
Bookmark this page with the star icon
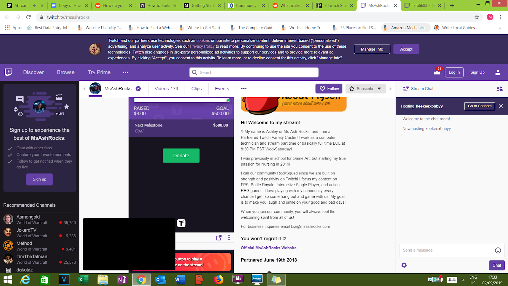point(477,17)
